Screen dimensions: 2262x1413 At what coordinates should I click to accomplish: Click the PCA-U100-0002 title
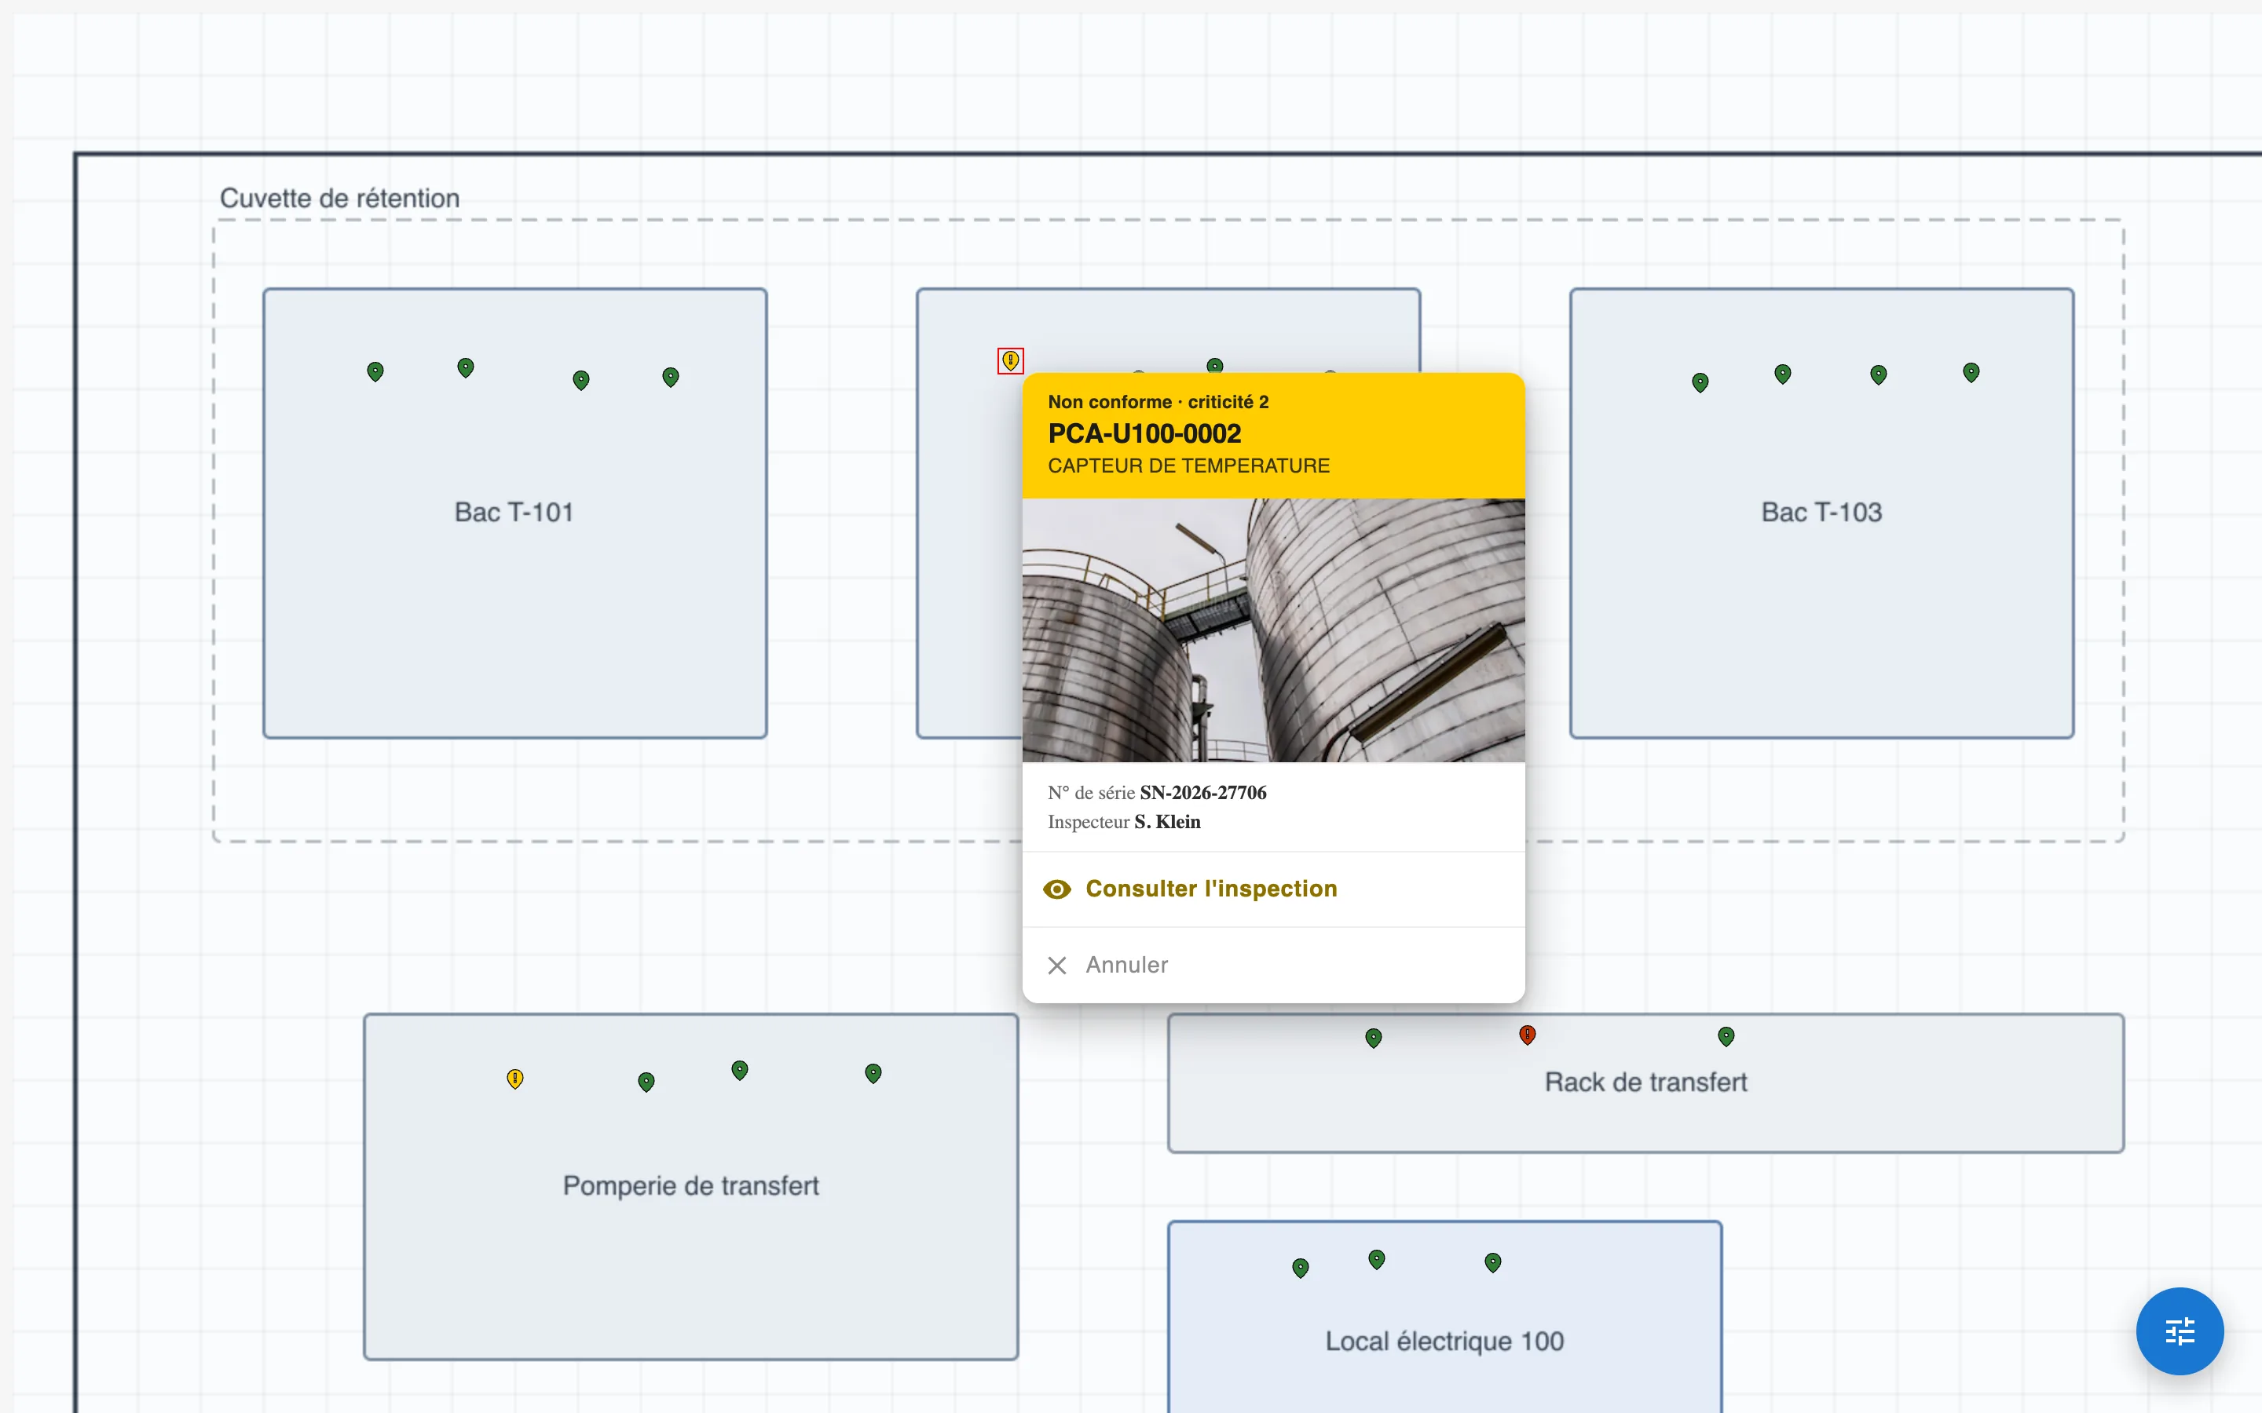tap(1144, 433)
